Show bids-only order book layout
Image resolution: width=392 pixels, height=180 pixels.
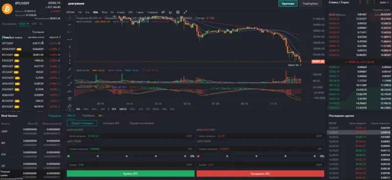pos(367,2)
